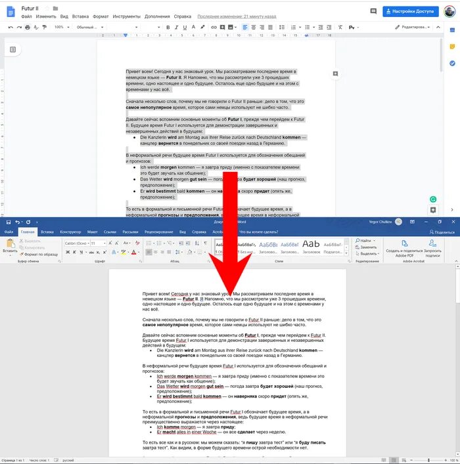Viewport: 460px width, 464px height.
Task: Click the undo arrow in Google Docs toolbar
Action: tap(11, 27)
